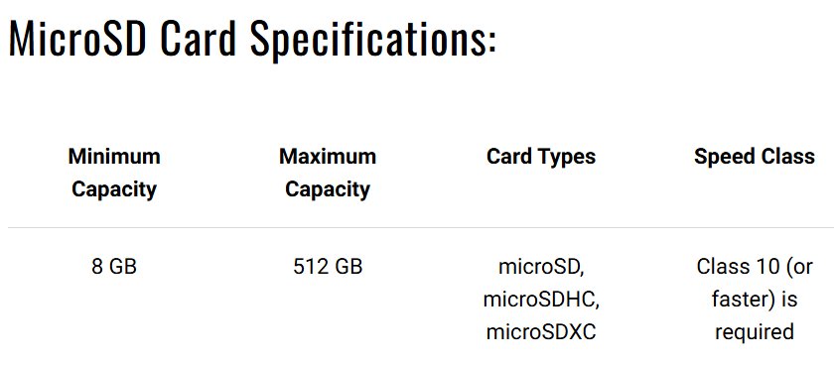
Task: Click the word MicroSD in the heading
Action: click(77, 39)
